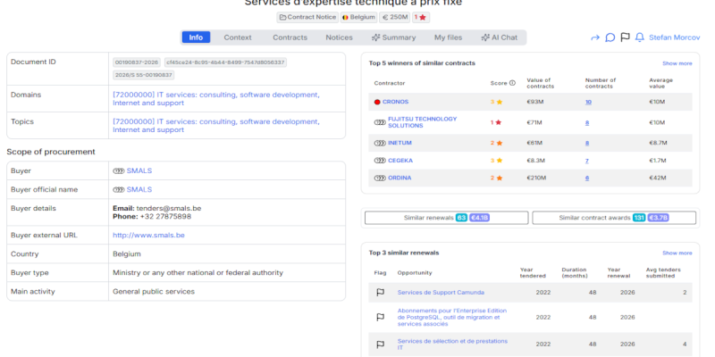Open Stefan Morcov user profile
This screenshot has height=357, width=715.
[675, 37]
